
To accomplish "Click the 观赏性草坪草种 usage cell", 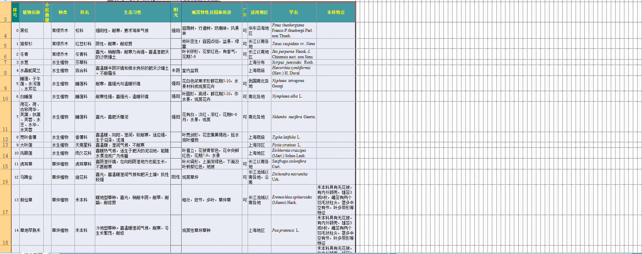I will click(211, 230).
